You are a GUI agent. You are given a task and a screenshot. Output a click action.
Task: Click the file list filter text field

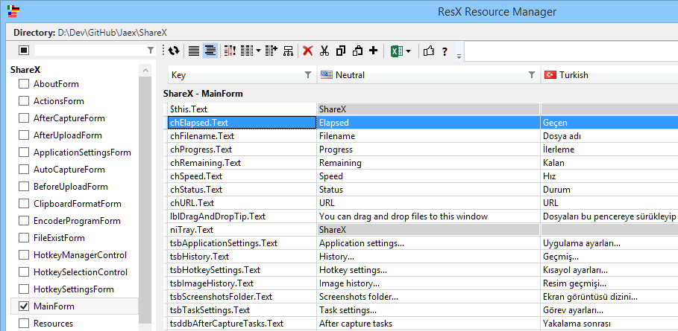[90, 51]
